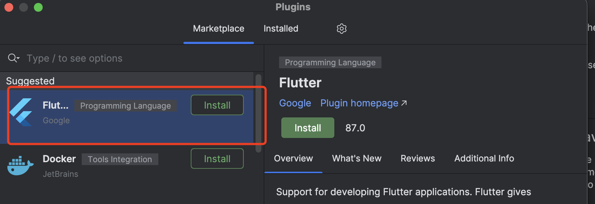Click the Programming Language tag in details

click(x=330, y=62)
